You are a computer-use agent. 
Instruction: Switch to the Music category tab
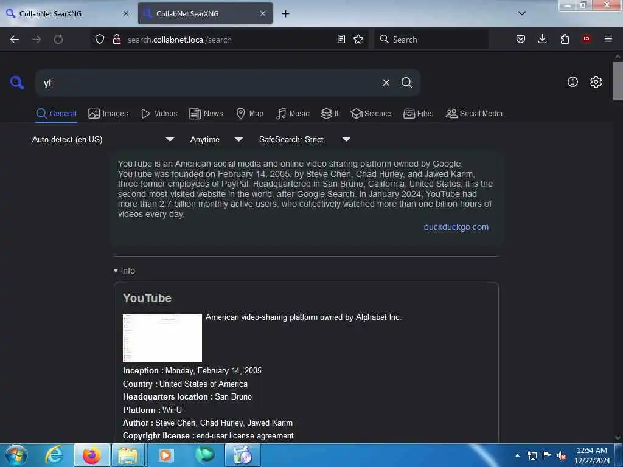pos(293,114)
